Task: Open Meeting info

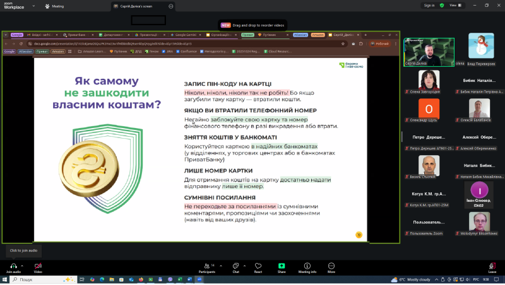Action: (307, 266)
